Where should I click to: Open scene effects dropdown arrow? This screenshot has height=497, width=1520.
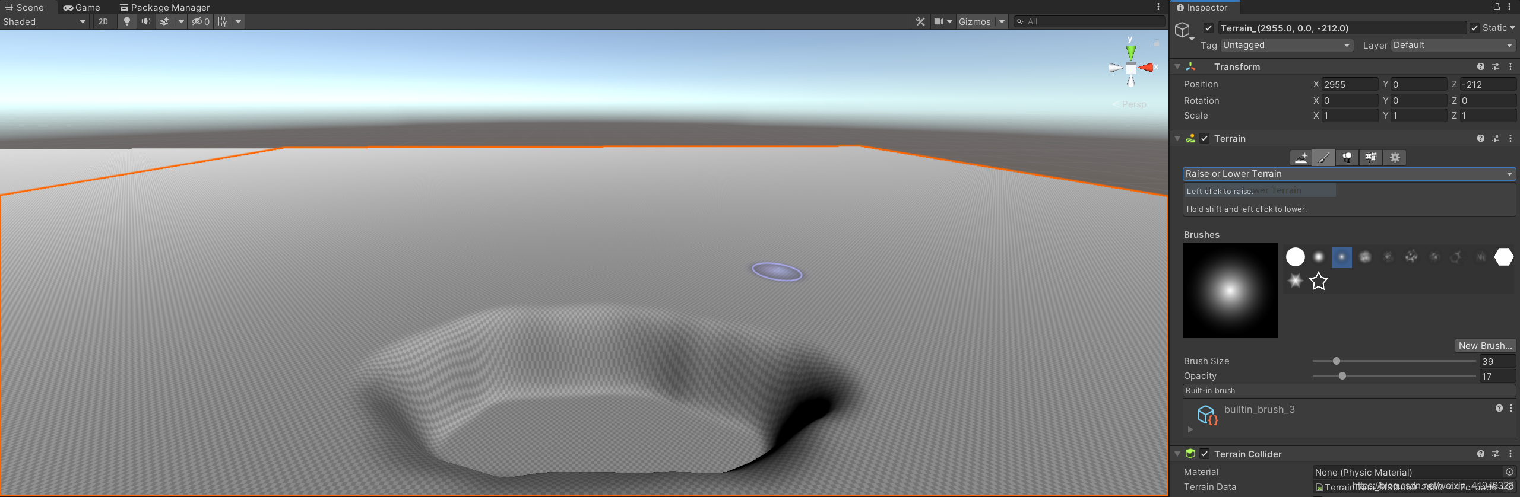click(x=181, y=21)
